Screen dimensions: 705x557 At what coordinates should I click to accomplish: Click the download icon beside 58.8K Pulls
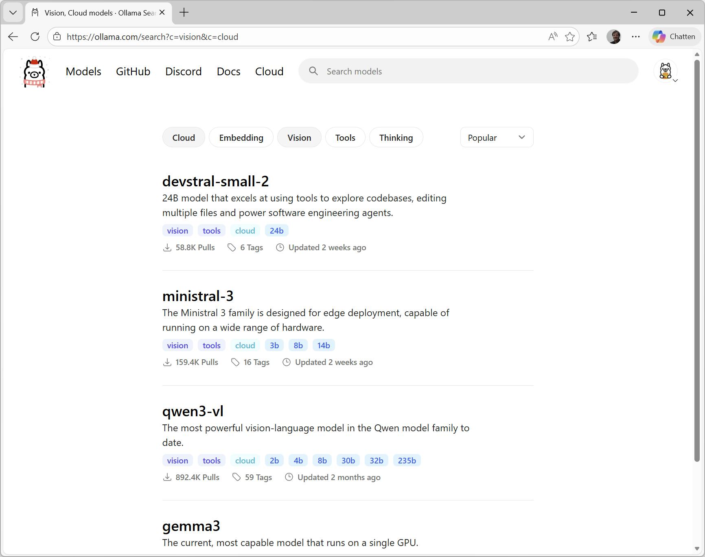tap(167, 247)
